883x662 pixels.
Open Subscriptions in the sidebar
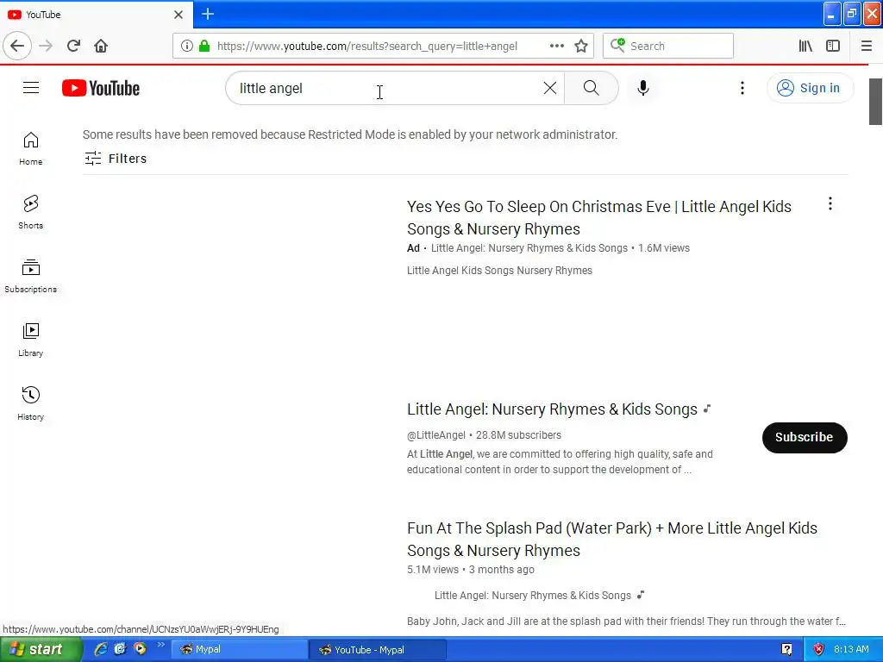click(x=31, y=276)
